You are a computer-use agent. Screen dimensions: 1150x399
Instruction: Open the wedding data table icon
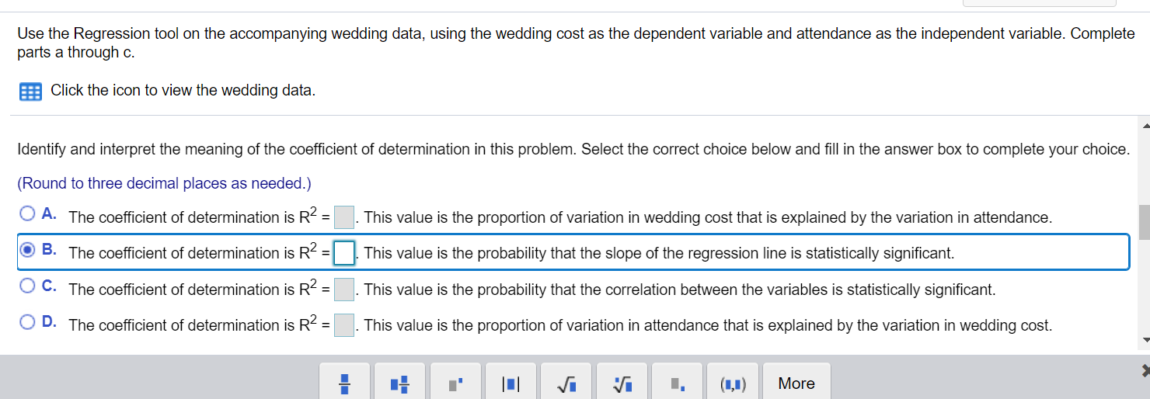[x=30, y=92]
